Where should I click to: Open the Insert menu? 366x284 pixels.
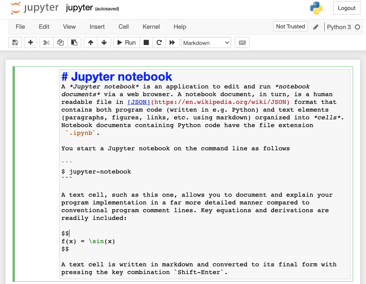(97, 27)
